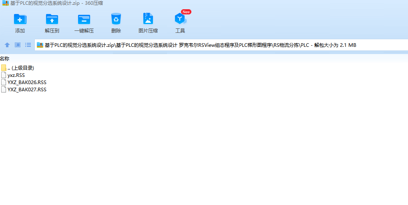The height and width of the screenshot is (205, 408).
Task: Click the archive icon in the address bar
Action: tap(40, 45)
